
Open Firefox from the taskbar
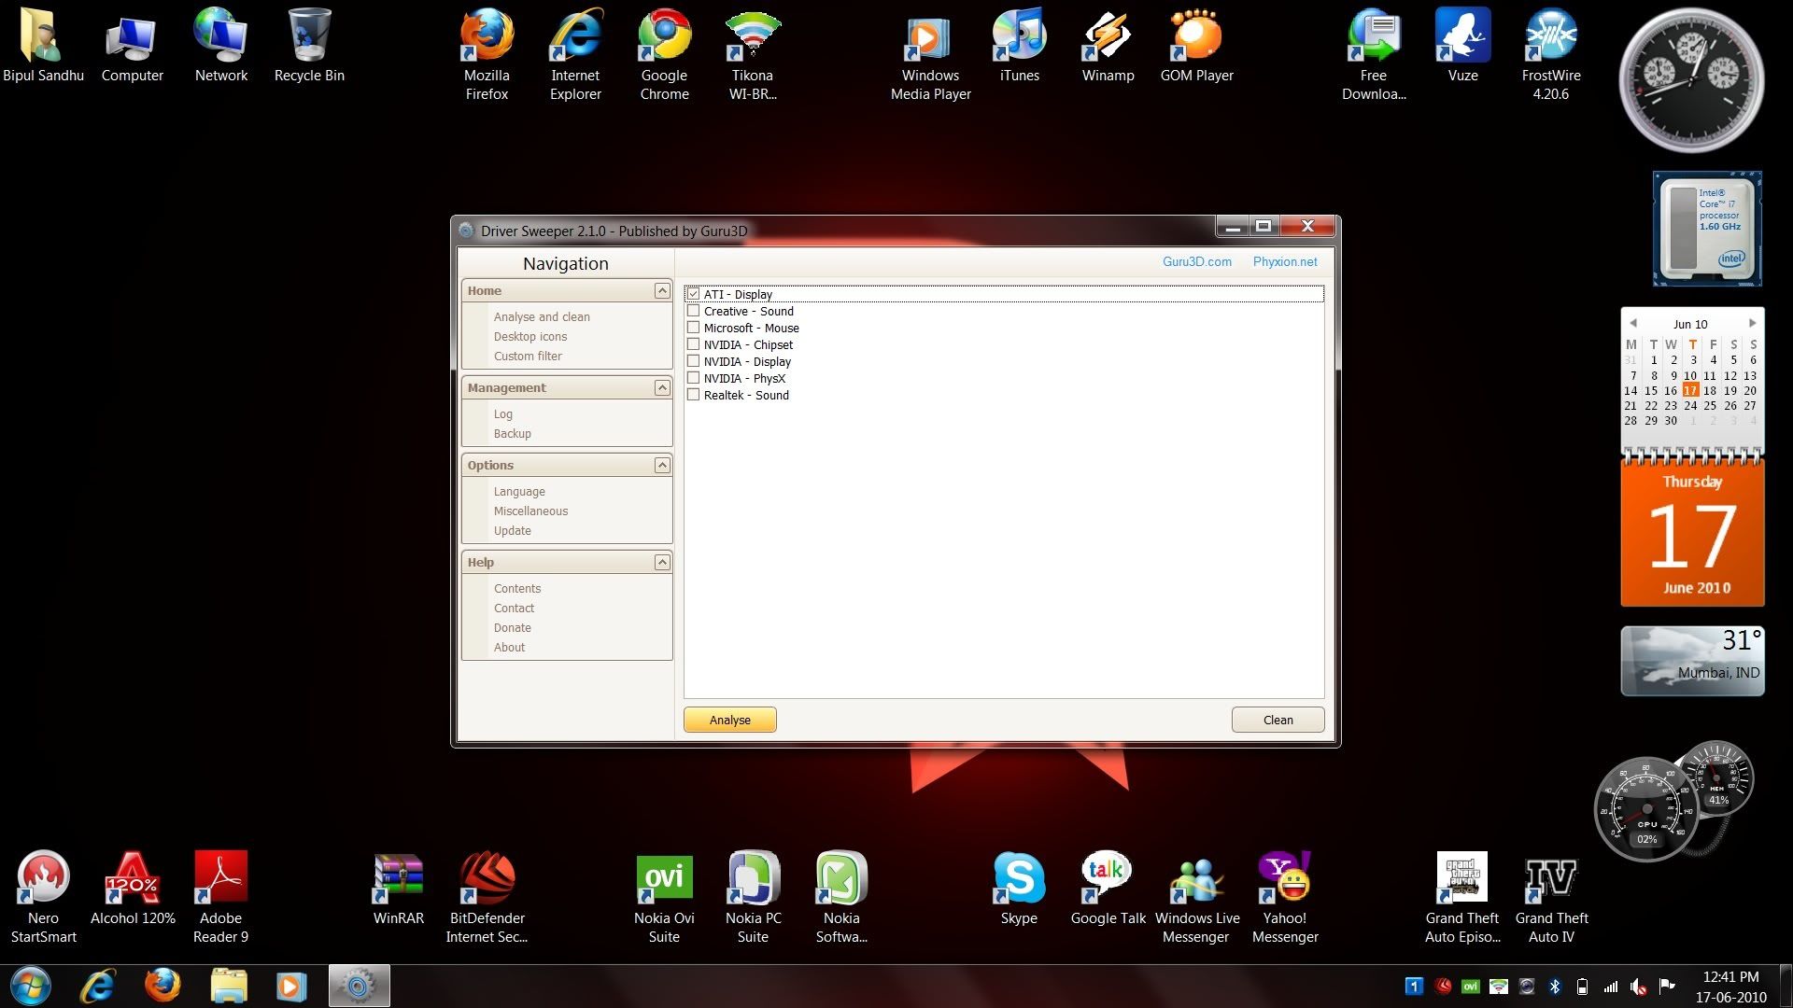coord(162,986)
